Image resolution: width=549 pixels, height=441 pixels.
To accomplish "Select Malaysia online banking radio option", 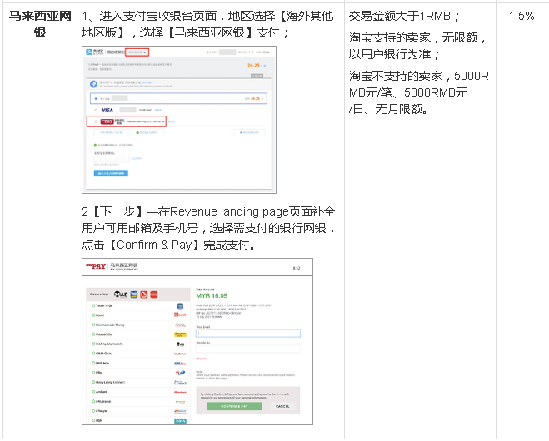I will [x=96, y=121].
